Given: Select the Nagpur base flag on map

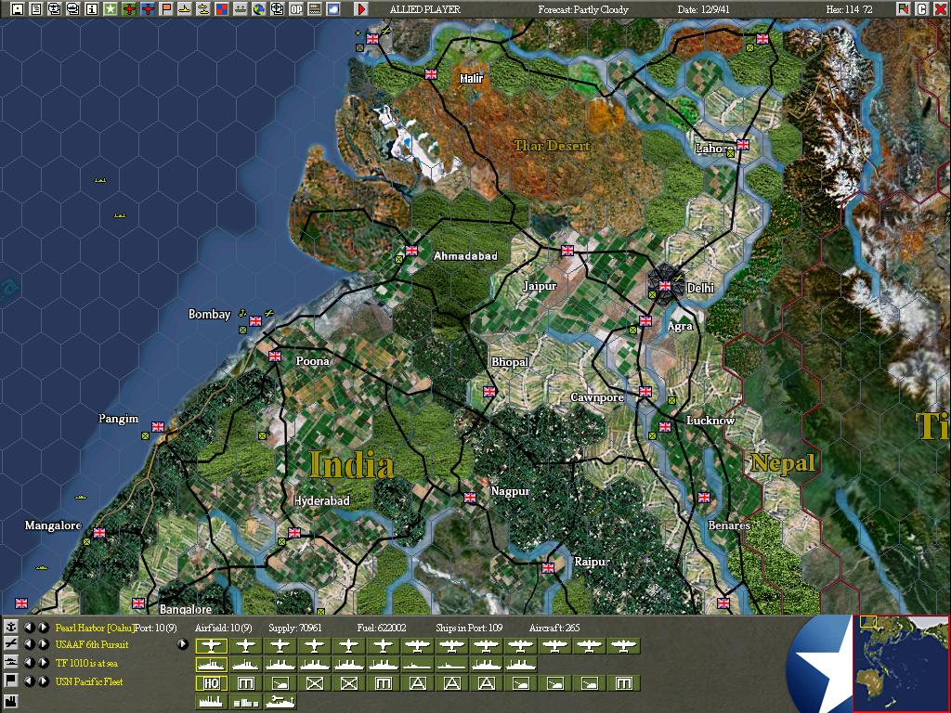Looking at the screenshot, I should 469,498.
